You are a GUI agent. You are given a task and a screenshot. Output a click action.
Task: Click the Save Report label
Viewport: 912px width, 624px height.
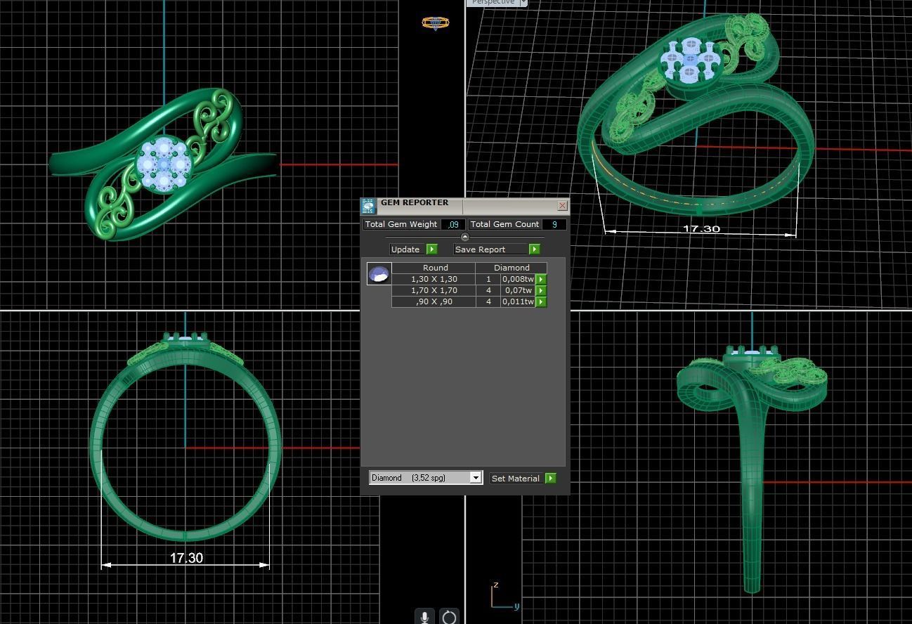491,249
